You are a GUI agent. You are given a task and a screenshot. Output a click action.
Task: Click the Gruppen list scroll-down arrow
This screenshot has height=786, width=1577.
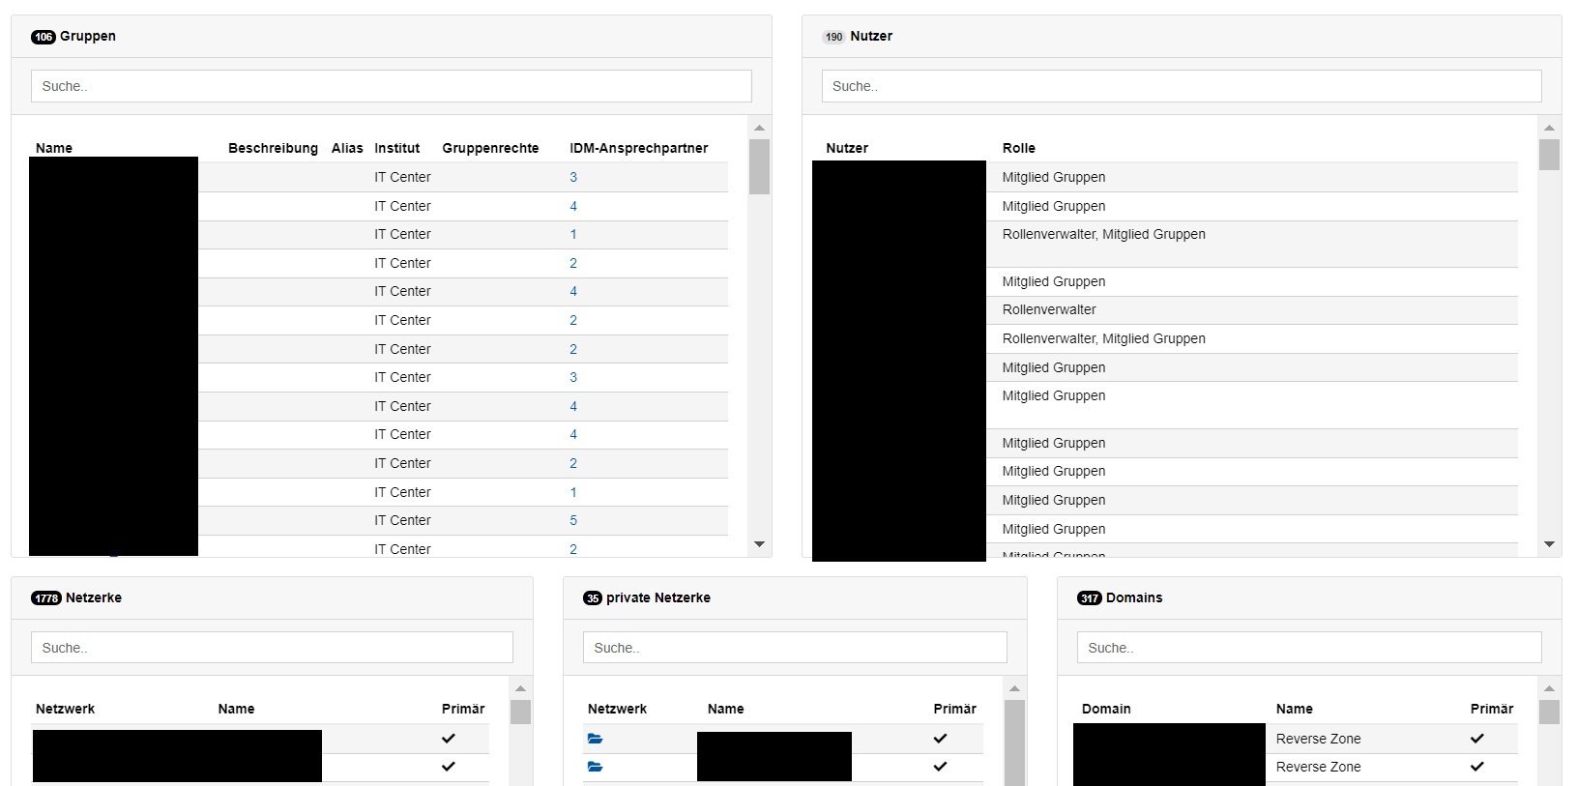[759, 544]
